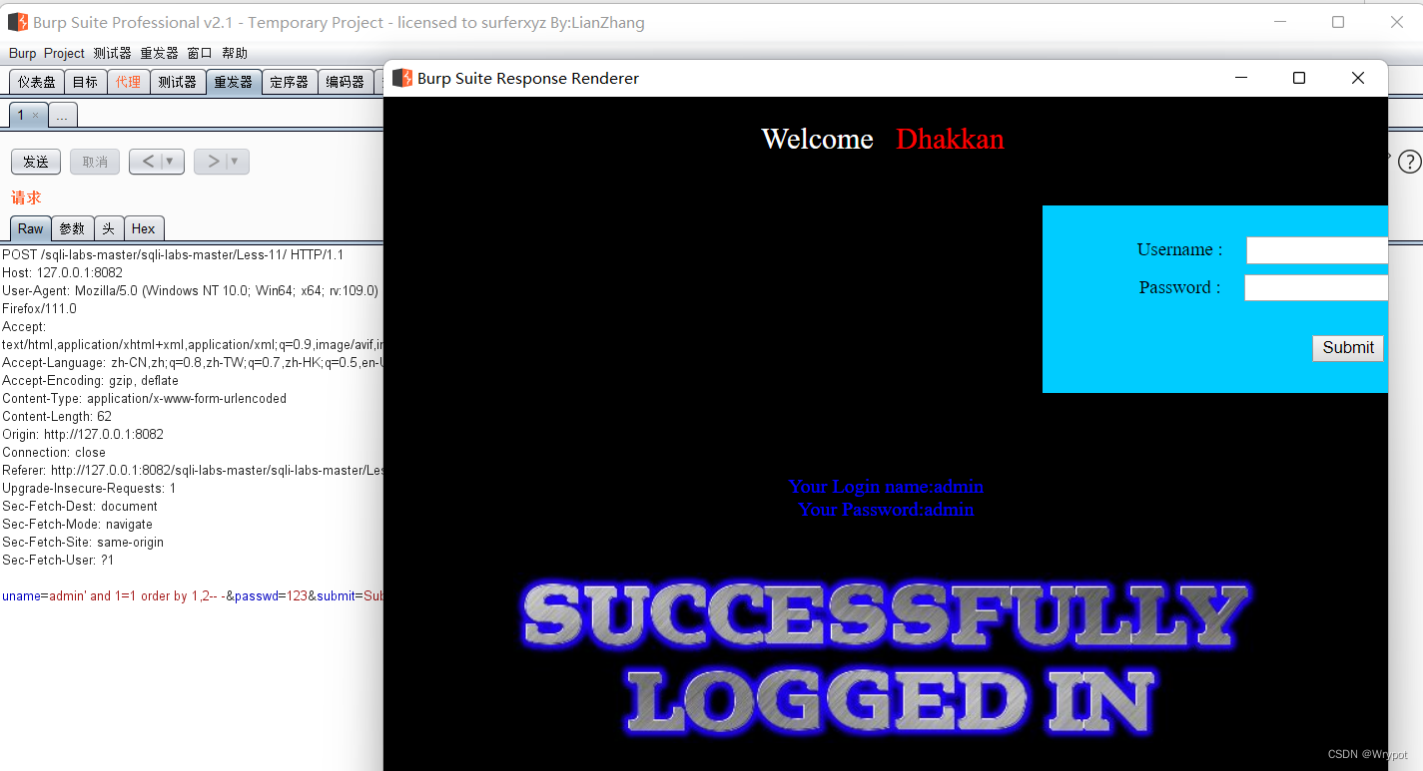Viewport: 1423px width, 771px height.
Task: Minimize the main Burp Suite window
Action: pos(1279,22)
